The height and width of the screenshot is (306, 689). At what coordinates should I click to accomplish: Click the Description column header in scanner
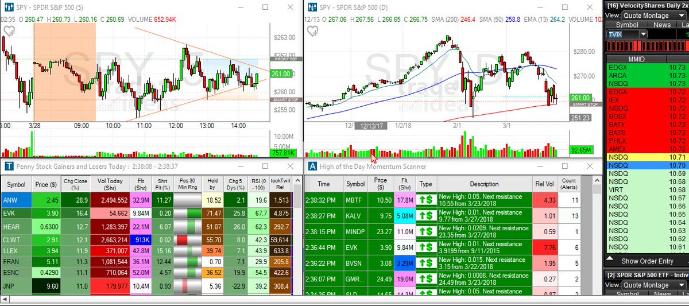point(484,184)
